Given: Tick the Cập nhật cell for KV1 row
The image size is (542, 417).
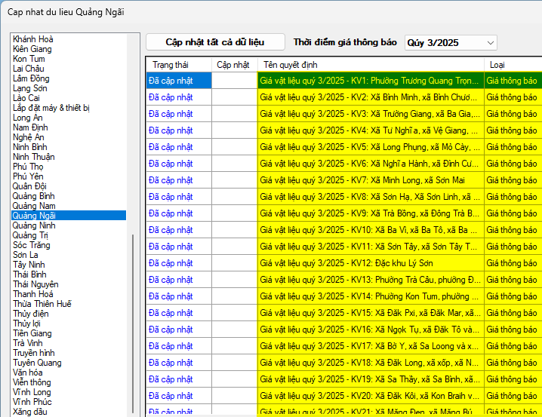Looking at the screenshot, I should pyautogui.click(x=234, y=81).
